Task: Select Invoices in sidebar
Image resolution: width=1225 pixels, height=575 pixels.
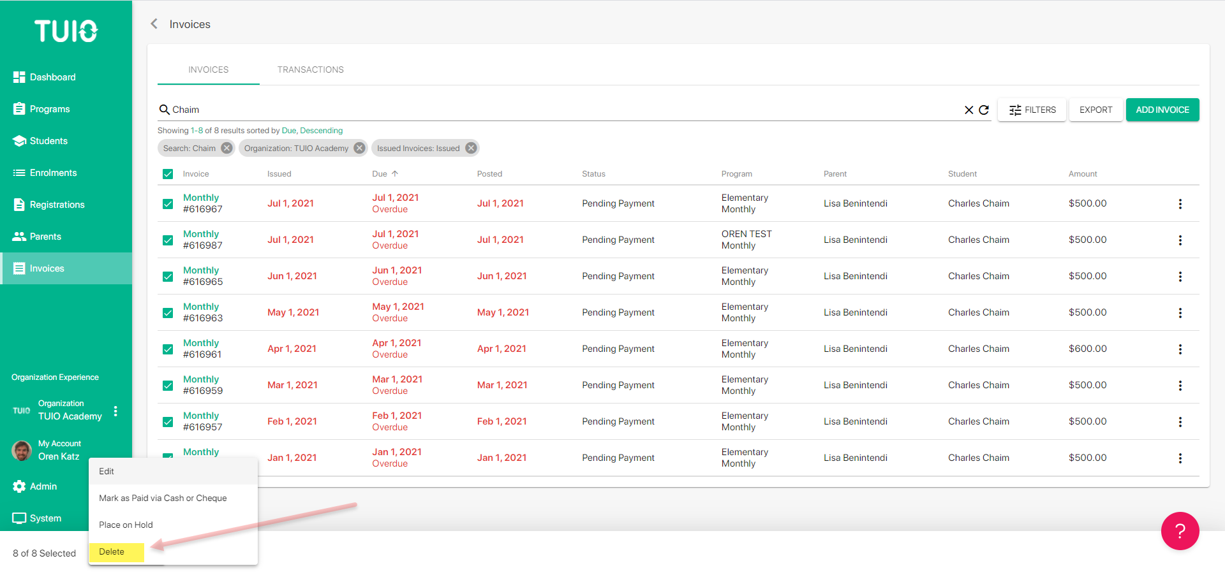Action: point(66,268)
